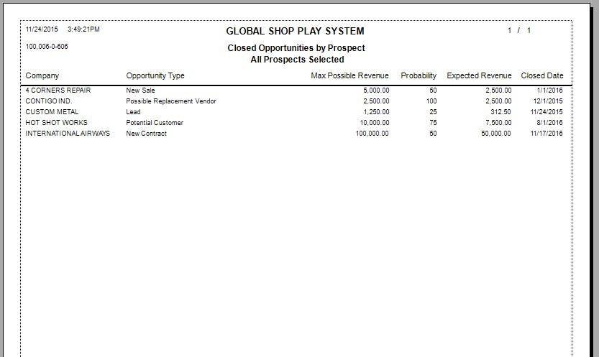Select the CUSTOM METAL company cell

click(52, 112)
